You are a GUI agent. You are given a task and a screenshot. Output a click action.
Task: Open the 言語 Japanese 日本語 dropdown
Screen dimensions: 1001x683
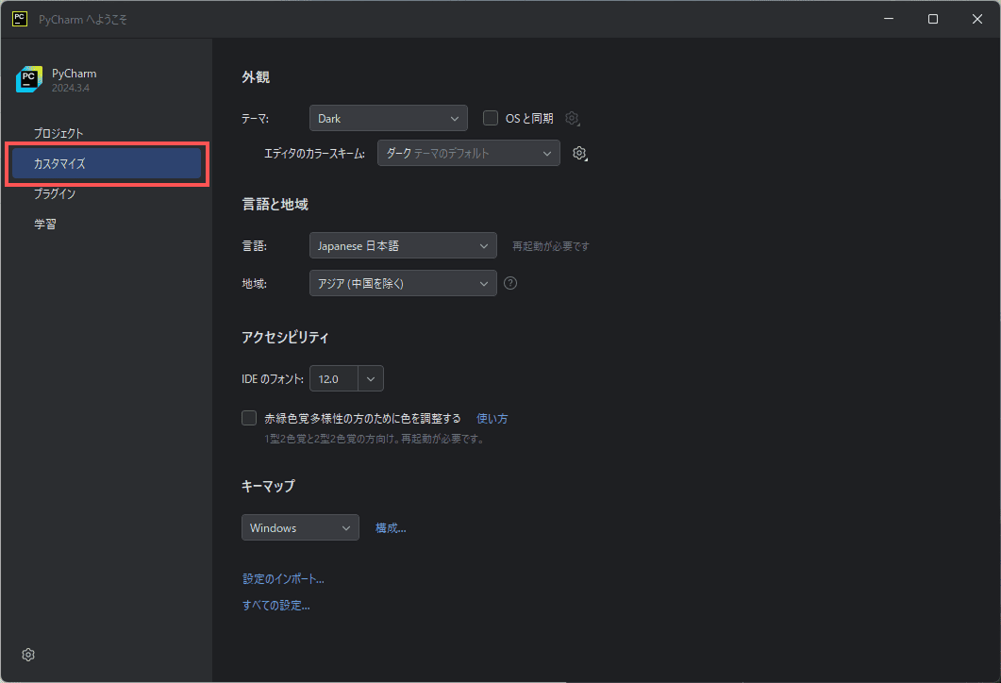coord(403,246)
